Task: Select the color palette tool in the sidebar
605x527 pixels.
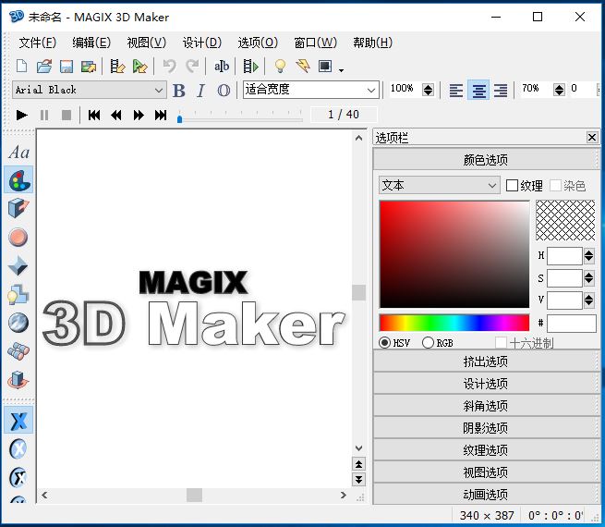Action: (18, 180)
